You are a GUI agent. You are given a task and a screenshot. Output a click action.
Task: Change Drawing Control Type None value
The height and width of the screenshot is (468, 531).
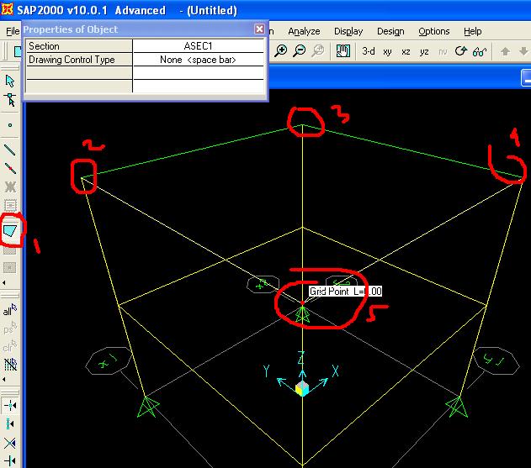pos(198,60)
